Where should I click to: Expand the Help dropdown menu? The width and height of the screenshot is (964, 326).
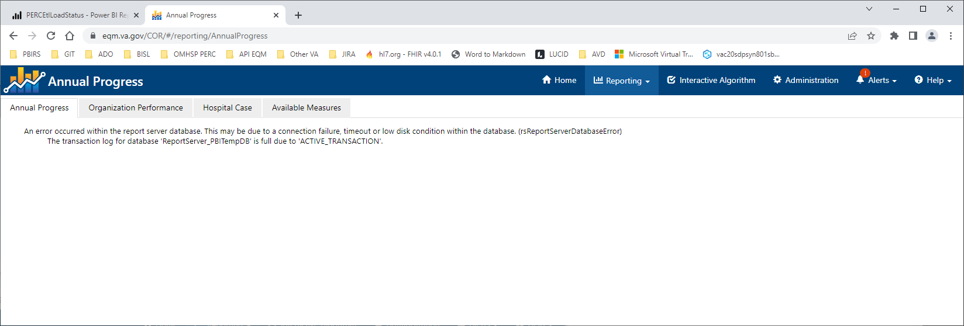tap(933, 81)
